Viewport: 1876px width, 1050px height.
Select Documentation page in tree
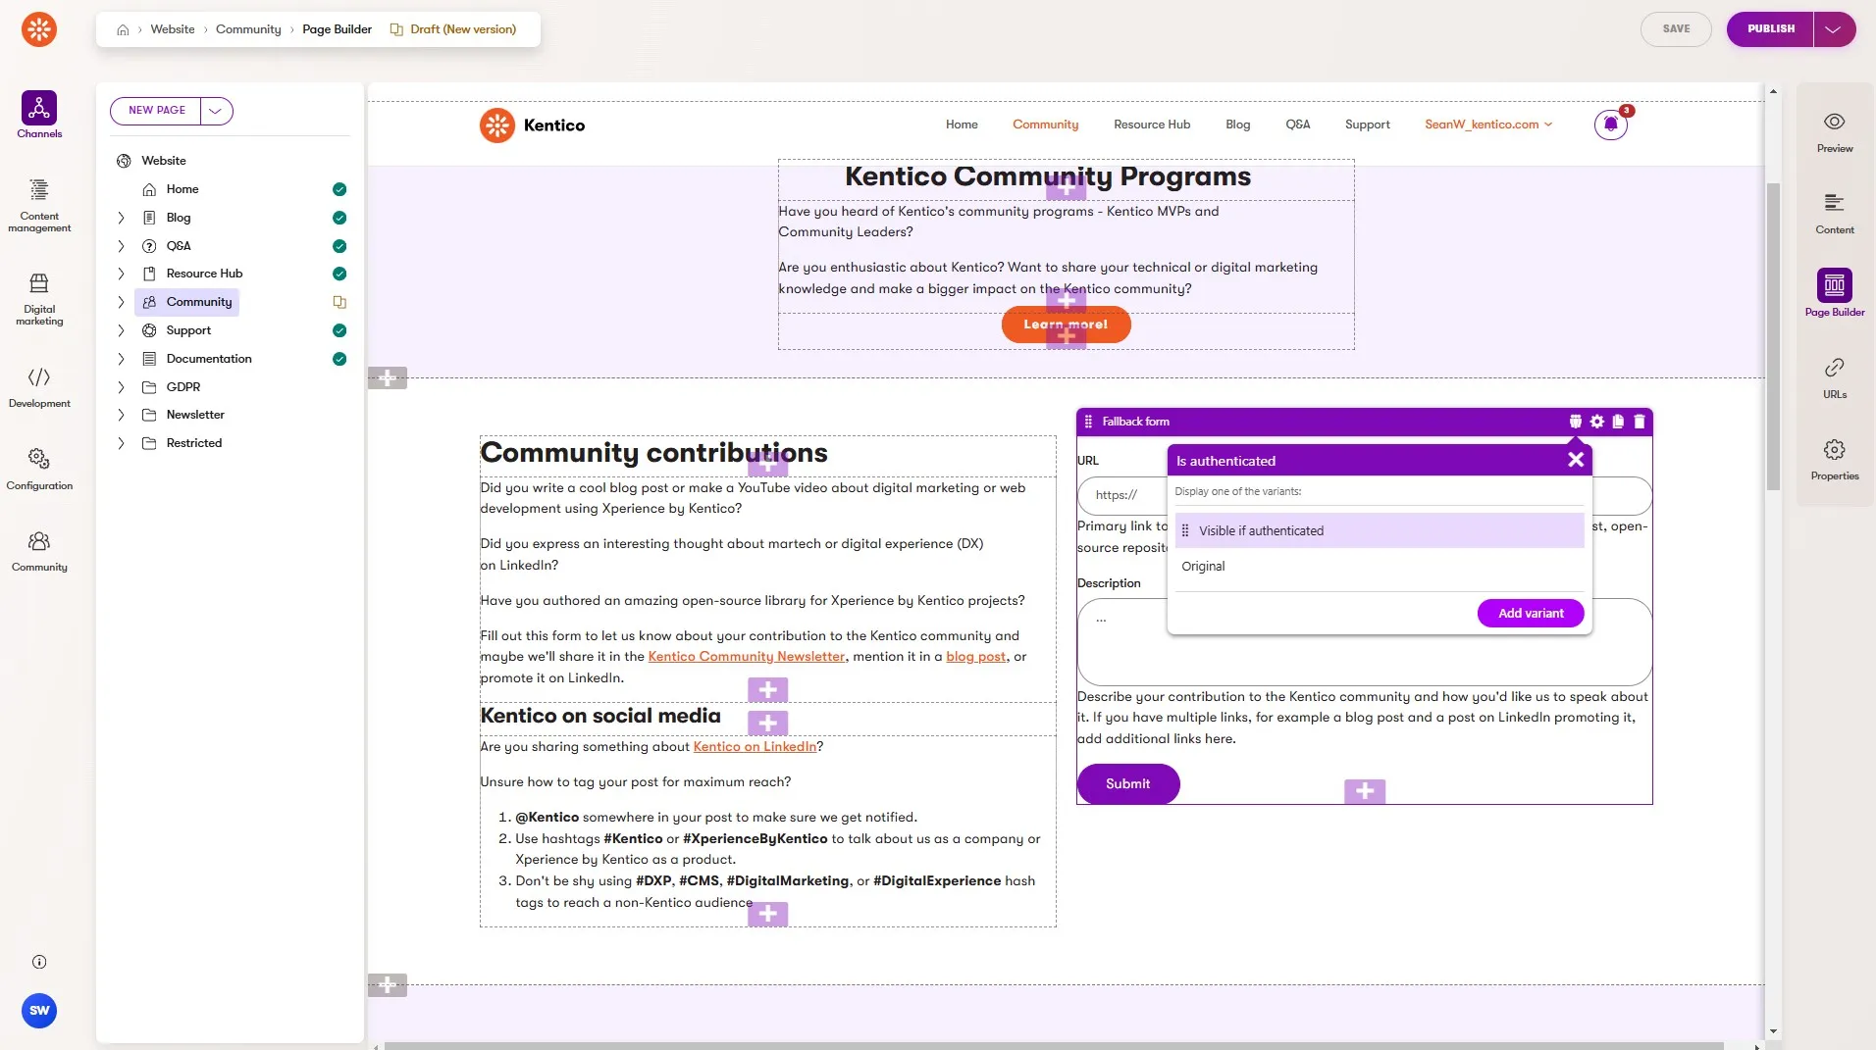[x=209, y=359]
